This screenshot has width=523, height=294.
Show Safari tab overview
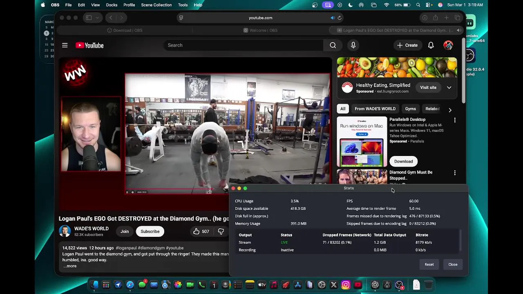[x=458, y=18]
